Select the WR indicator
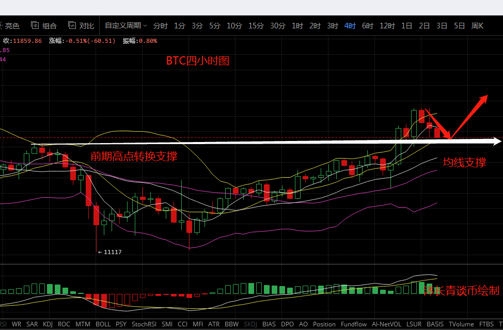This screenshot has height=330, width=503. (x=17, y=324)
